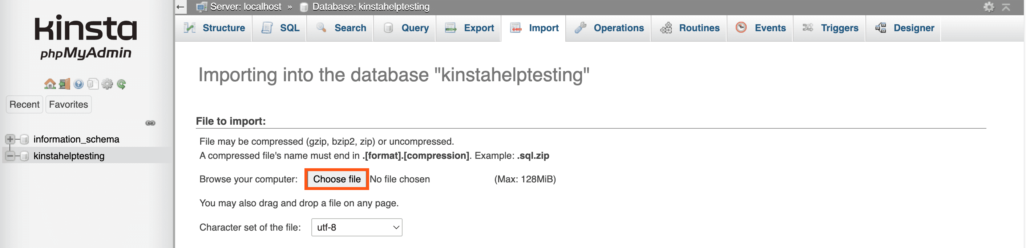Click the Choose file button

[336, 179]
